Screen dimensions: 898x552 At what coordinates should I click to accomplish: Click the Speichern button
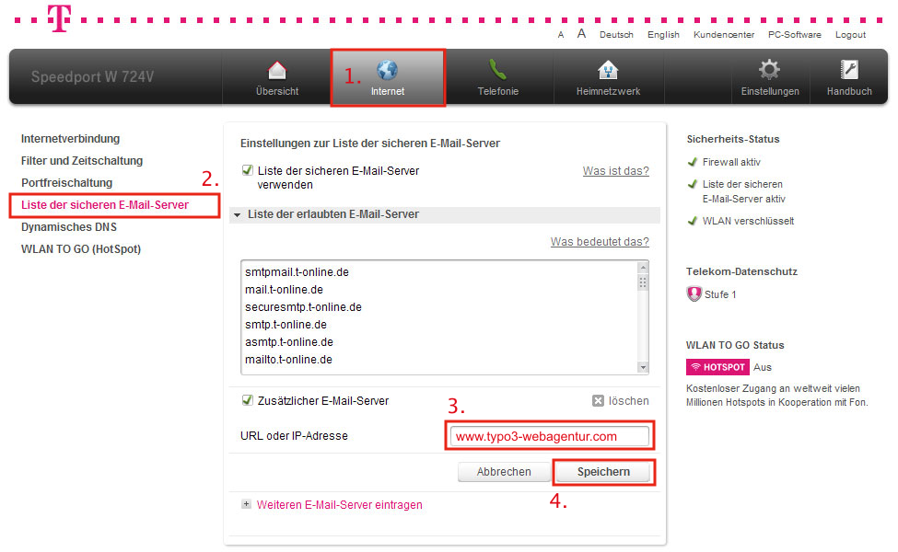tap(603, 472)
